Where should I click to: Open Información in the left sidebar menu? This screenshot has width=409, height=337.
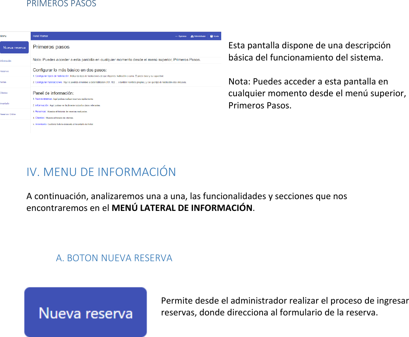pyautogui.click(x=6, y=61)
